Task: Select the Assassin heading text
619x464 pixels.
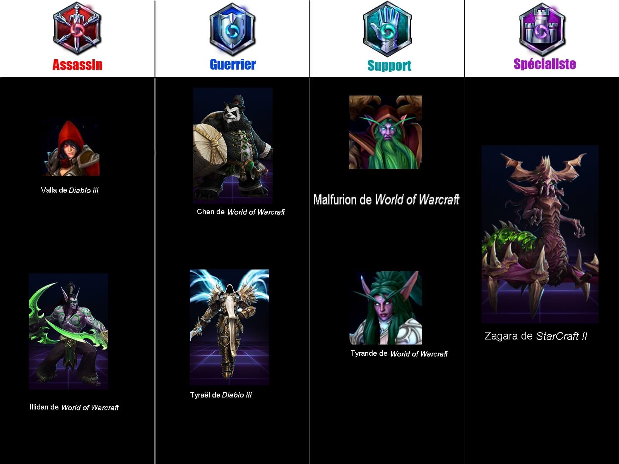Action: (x=77, y=65)
